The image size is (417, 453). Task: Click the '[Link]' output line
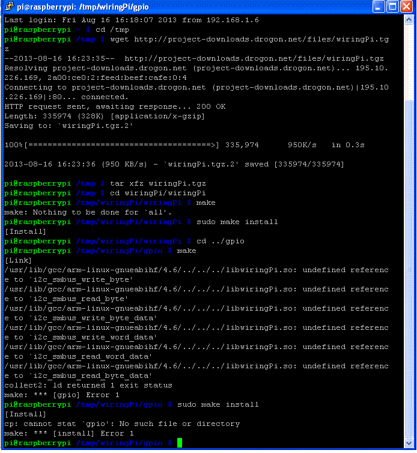(x=18, y=260)
